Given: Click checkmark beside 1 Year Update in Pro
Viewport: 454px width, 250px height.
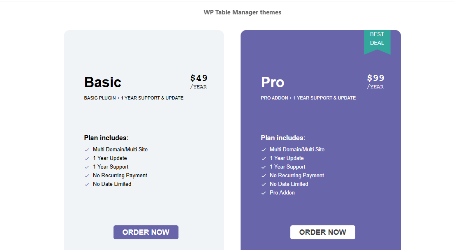Looking at the screenshot, I should [x=264, y=158].
